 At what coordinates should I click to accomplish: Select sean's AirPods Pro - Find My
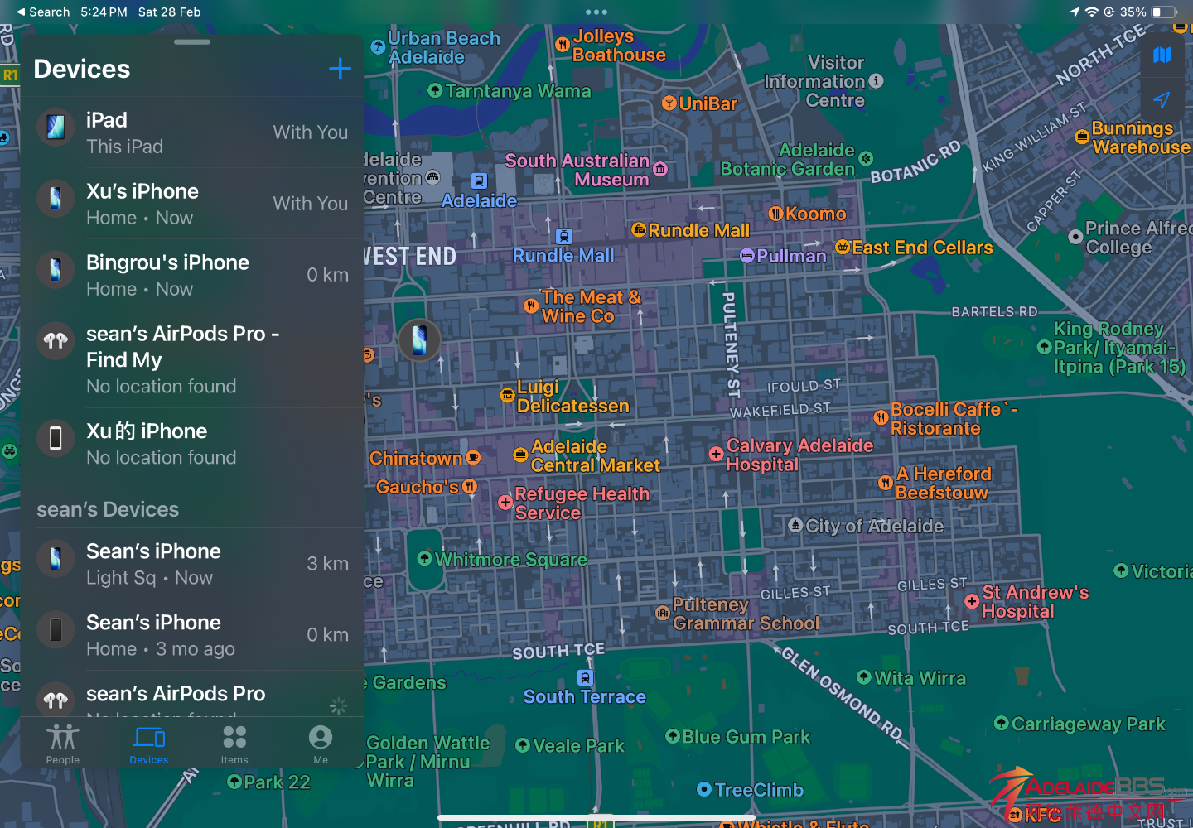coord(192,359)
